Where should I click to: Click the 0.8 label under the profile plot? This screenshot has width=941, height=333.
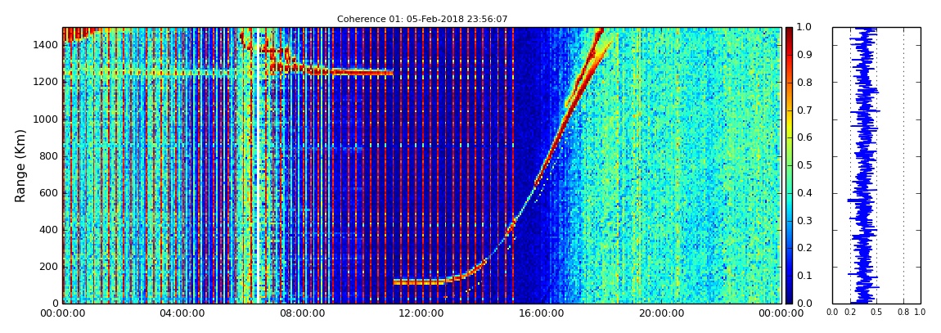click(903, 313)
